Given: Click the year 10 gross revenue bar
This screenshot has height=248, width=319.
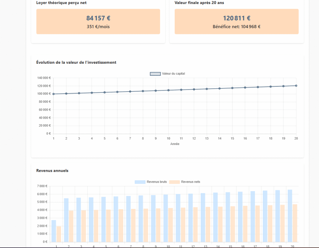Looking at the screenshot, I should pyautogui.click(x=166, y=218).
